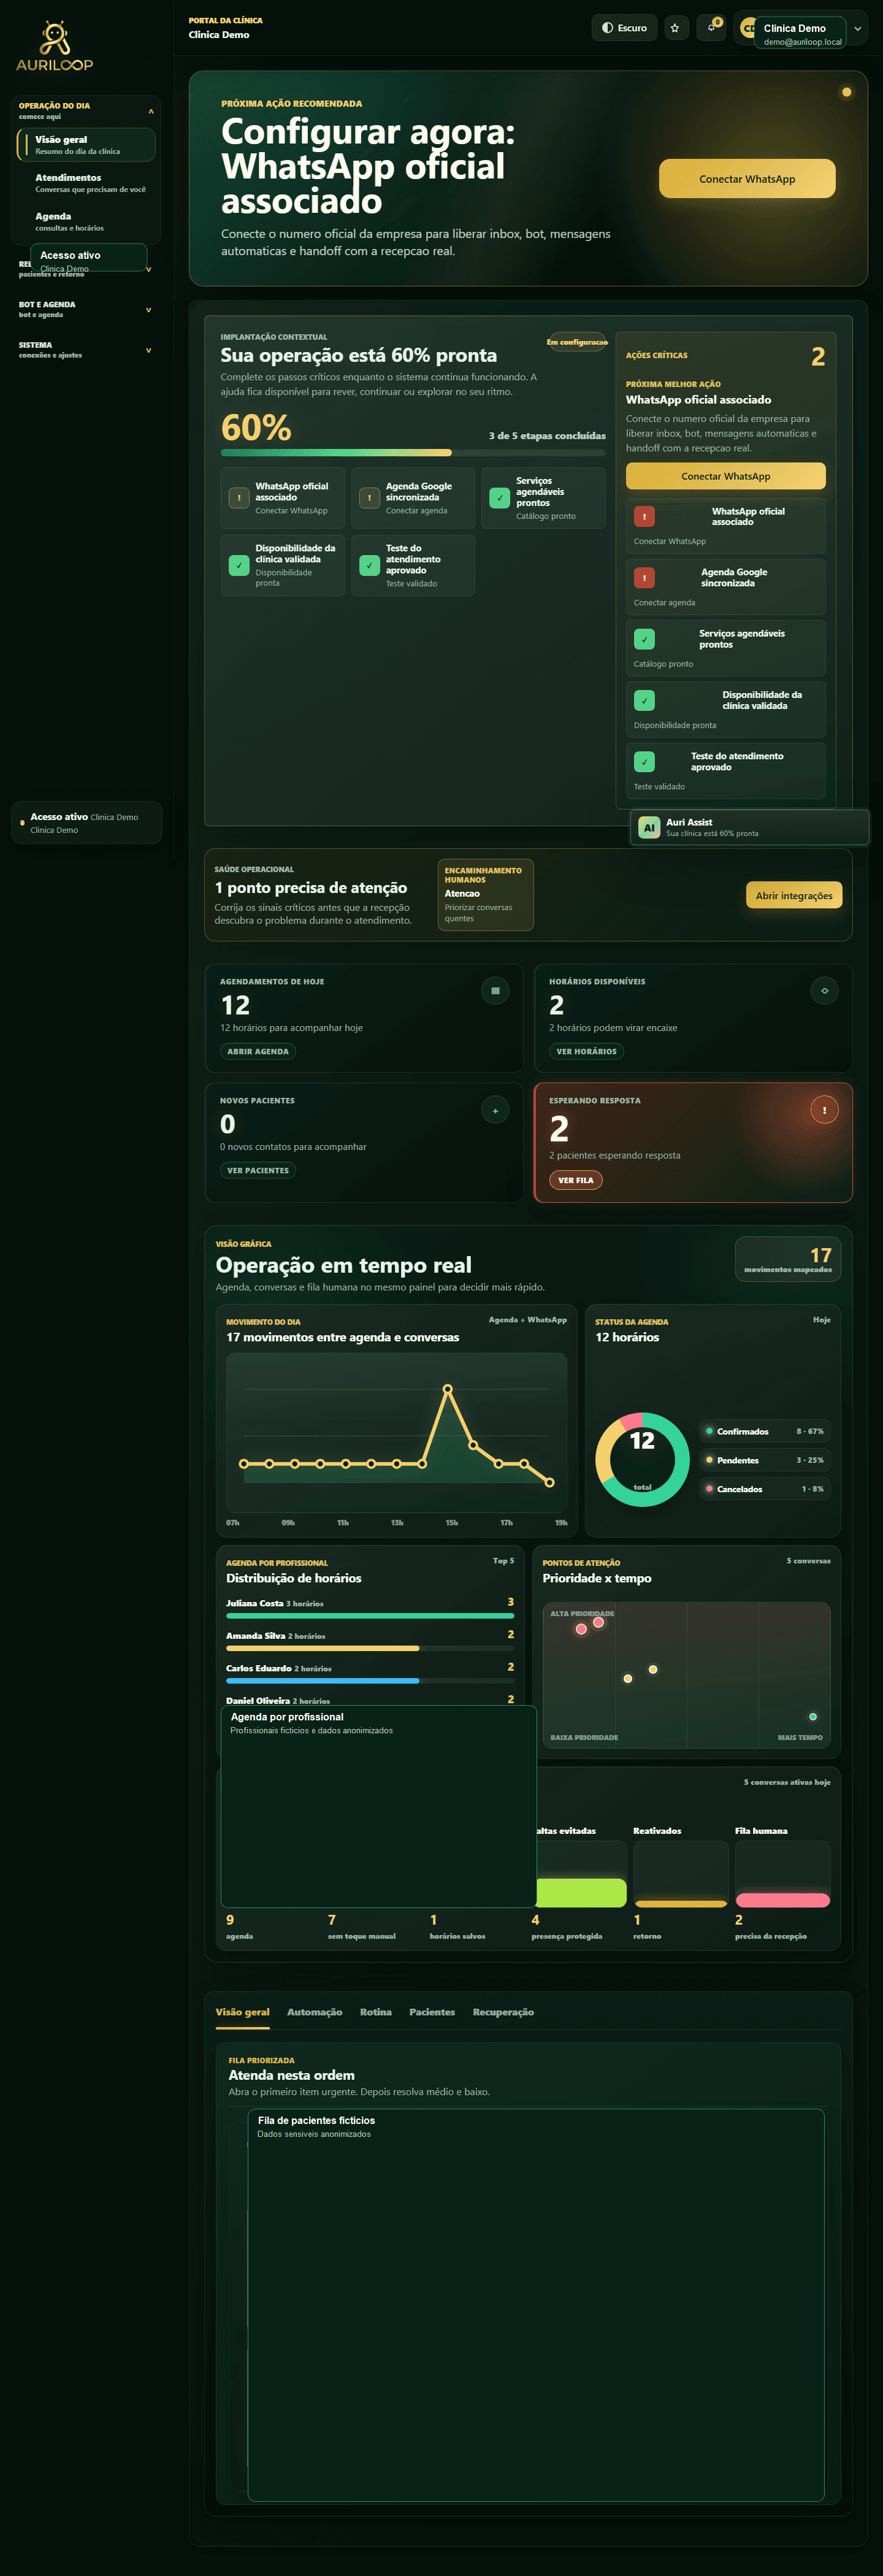Click the Auriloop logo
The width and height of the screenshot is (883, 2576).
click(54, 46)
